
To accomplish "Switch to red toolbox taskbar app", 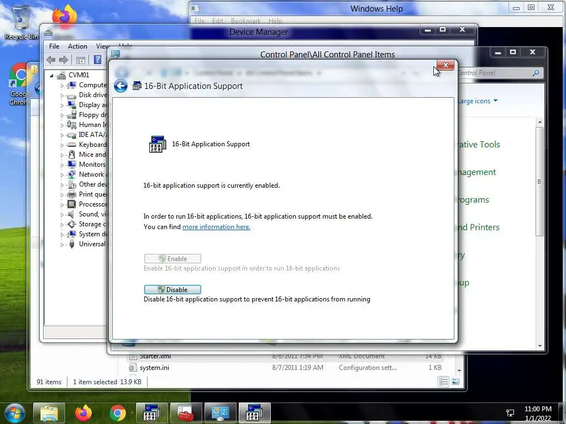I will (186, 413).
